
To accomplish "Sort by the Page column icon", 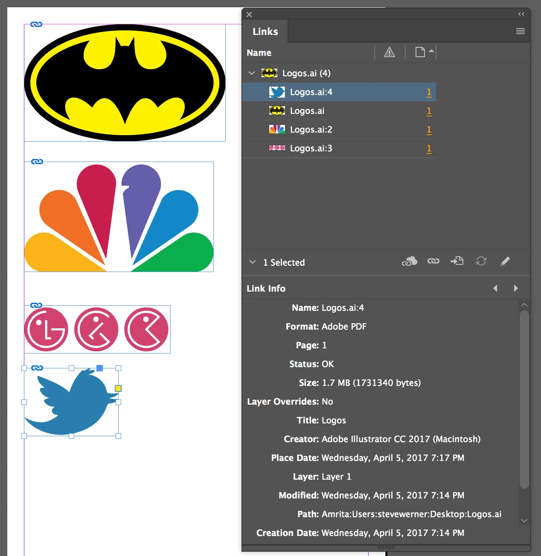I will tap(420, 52).
